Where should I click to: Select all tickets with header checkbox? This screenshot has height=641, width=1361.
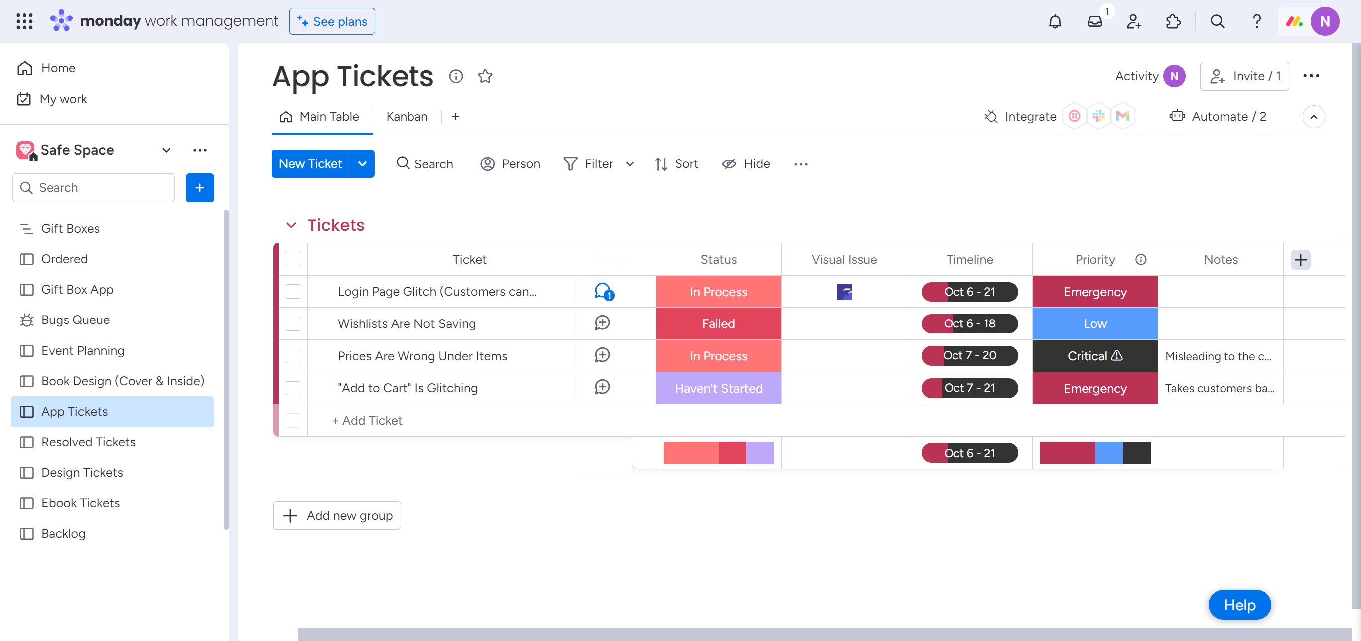tap(293, 259)
